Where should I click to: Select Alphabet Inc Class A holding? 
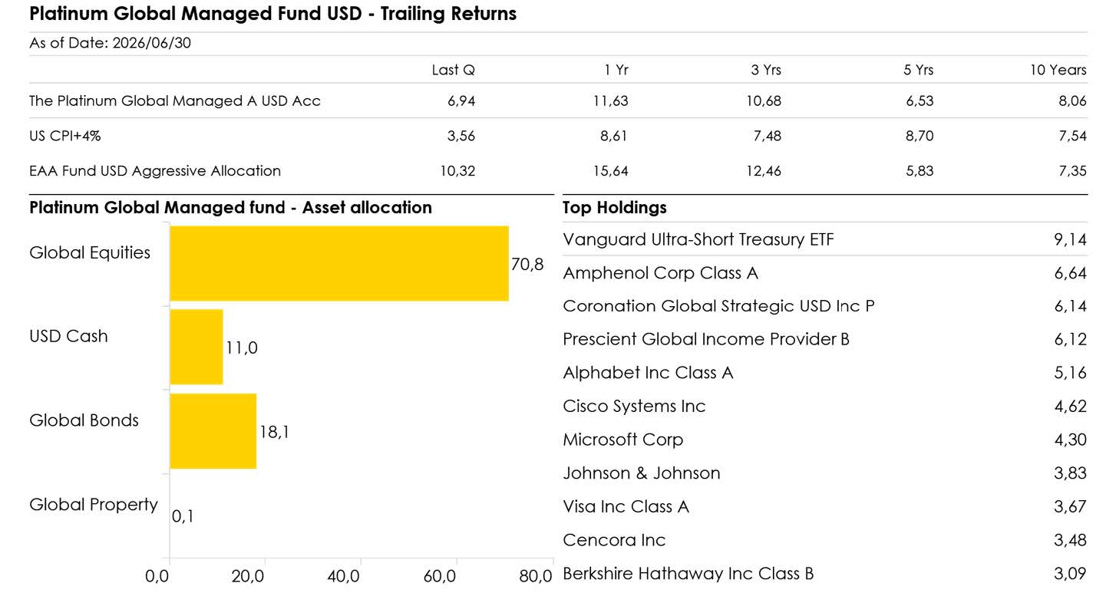tap(825, 373)
